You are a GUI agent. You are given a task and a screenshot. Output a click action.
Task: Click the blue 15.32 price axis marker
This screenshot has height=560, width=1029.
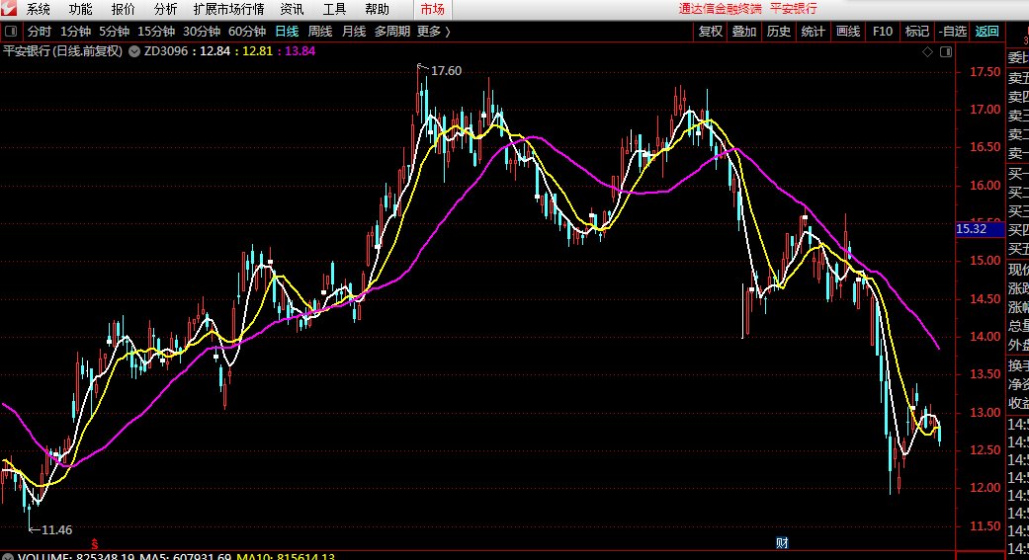click(x=973, y=229)
